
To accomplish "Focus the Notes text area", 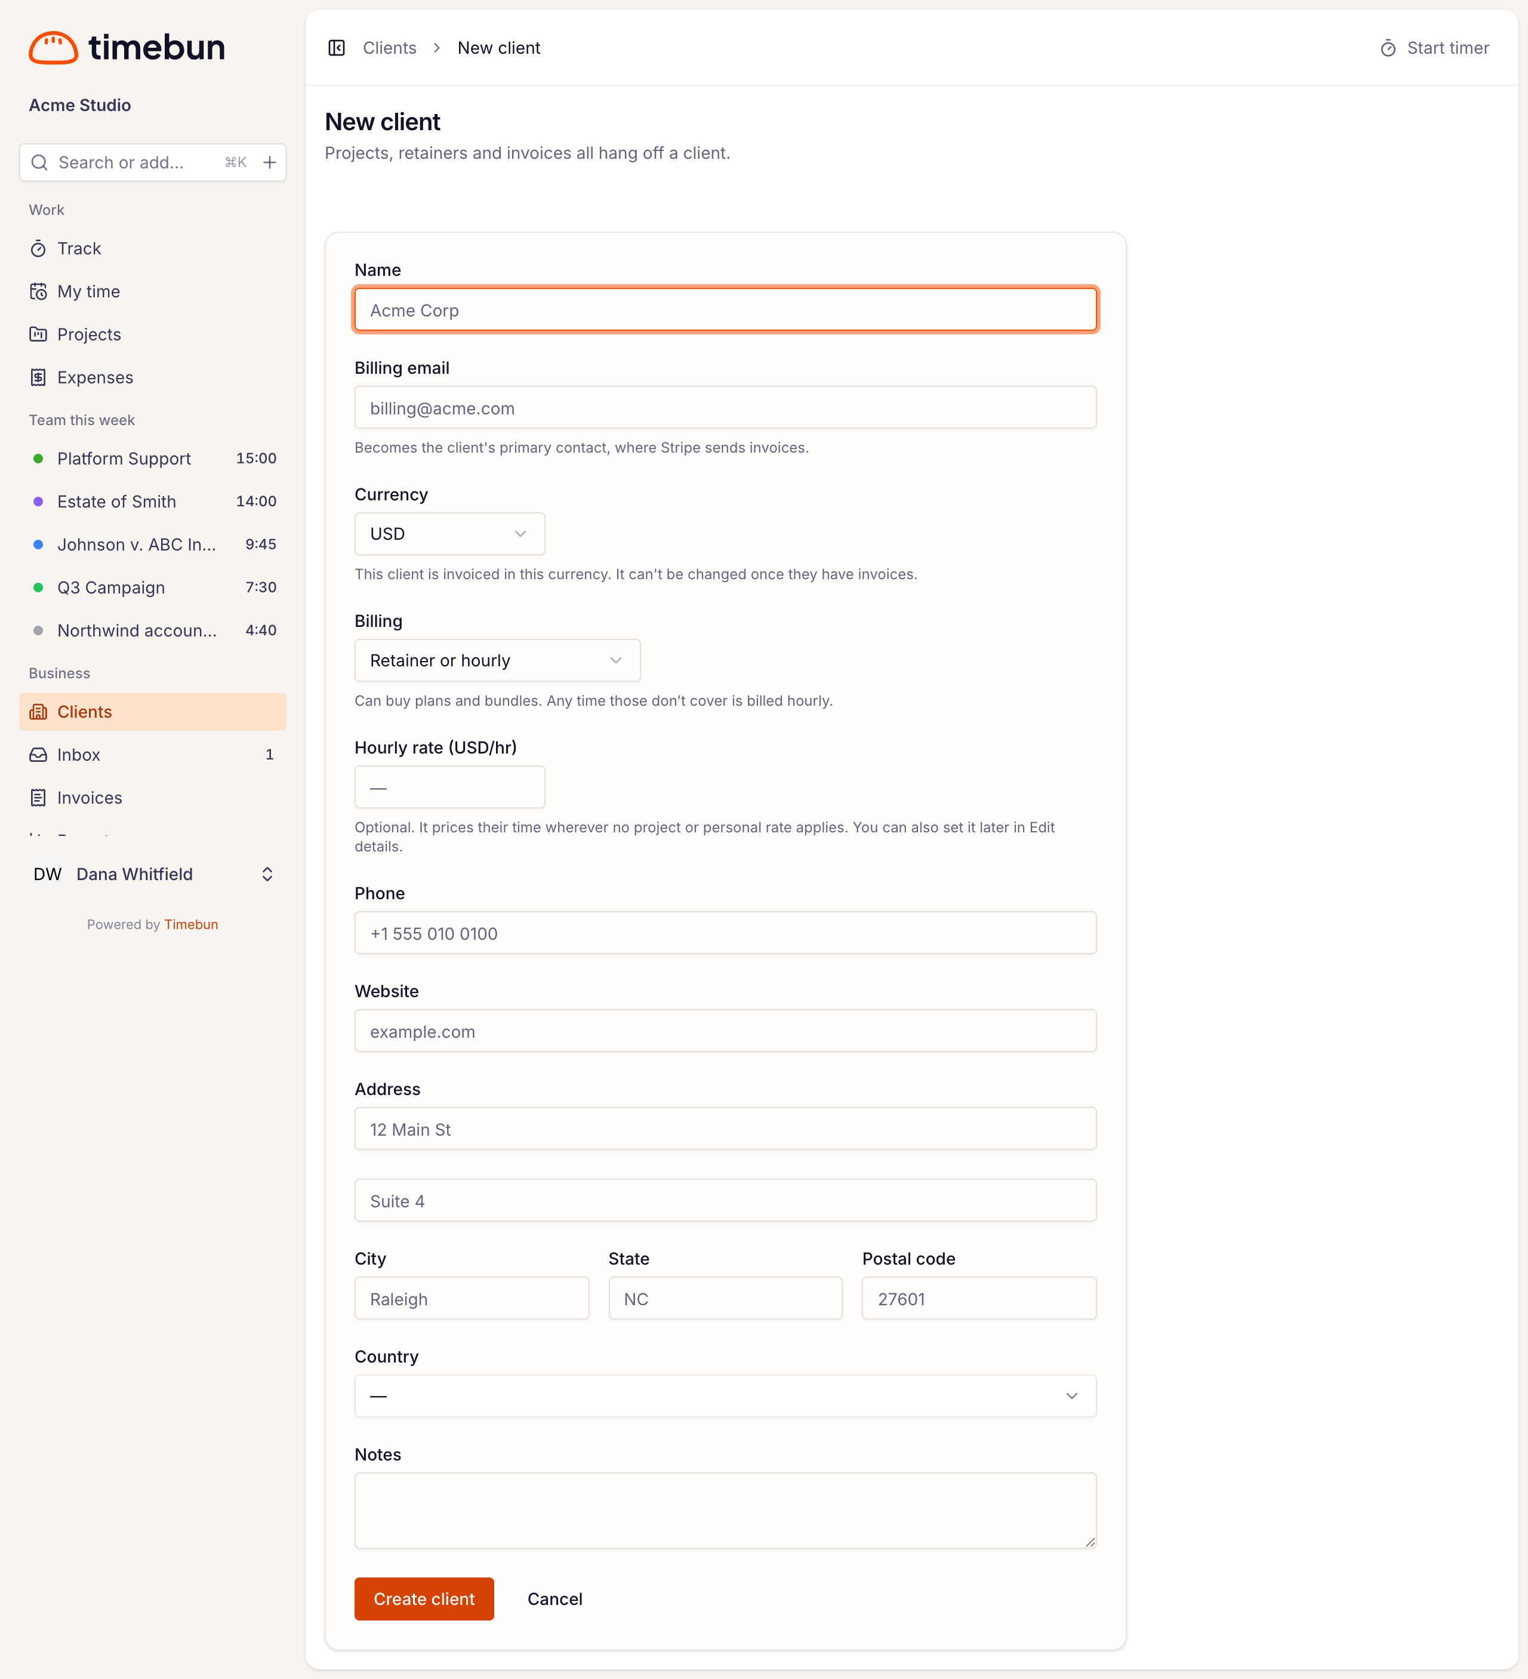I will click(x=725, y=1511).
